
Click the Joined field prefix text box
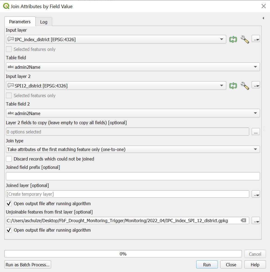click(x=133, y=176)
